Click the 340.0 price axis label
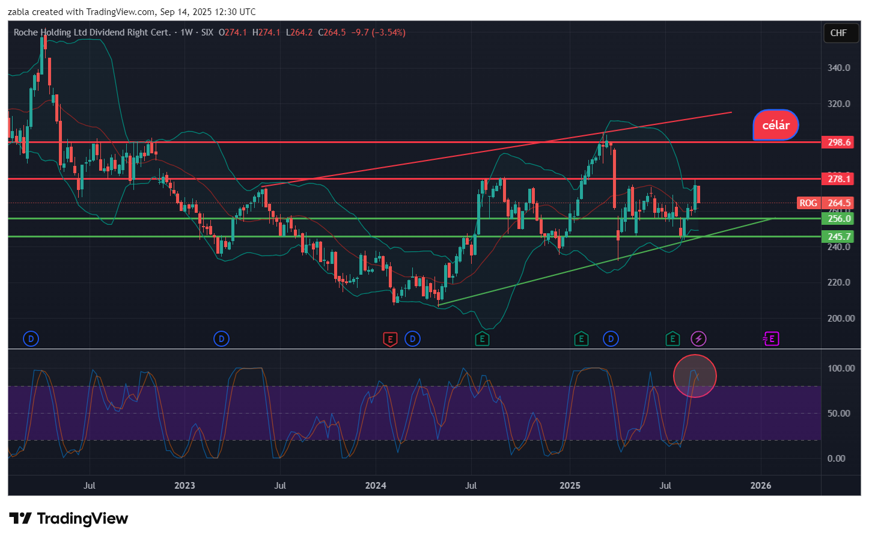Screen dimensions: 869x541 point(839,68)
